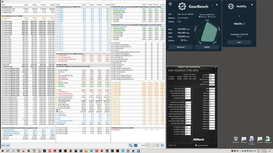Click tREFI value field
273x153 pixels.
212,89
